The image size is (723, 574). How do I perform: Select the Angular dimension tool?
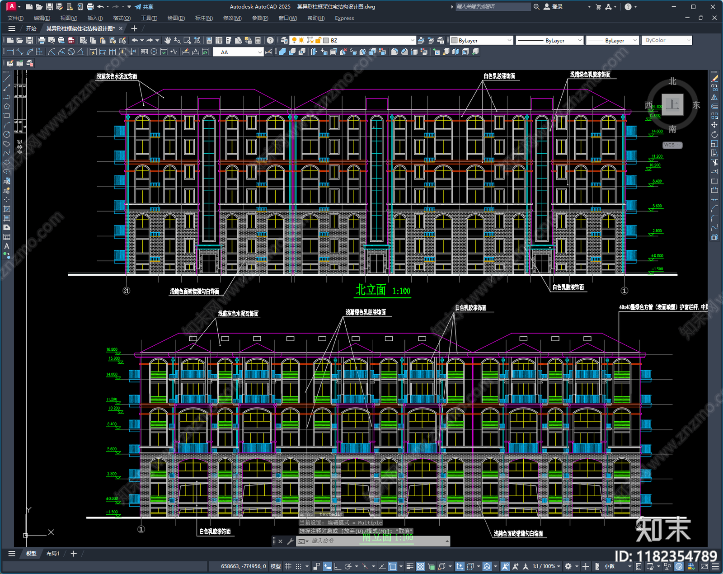pos(80,52)
